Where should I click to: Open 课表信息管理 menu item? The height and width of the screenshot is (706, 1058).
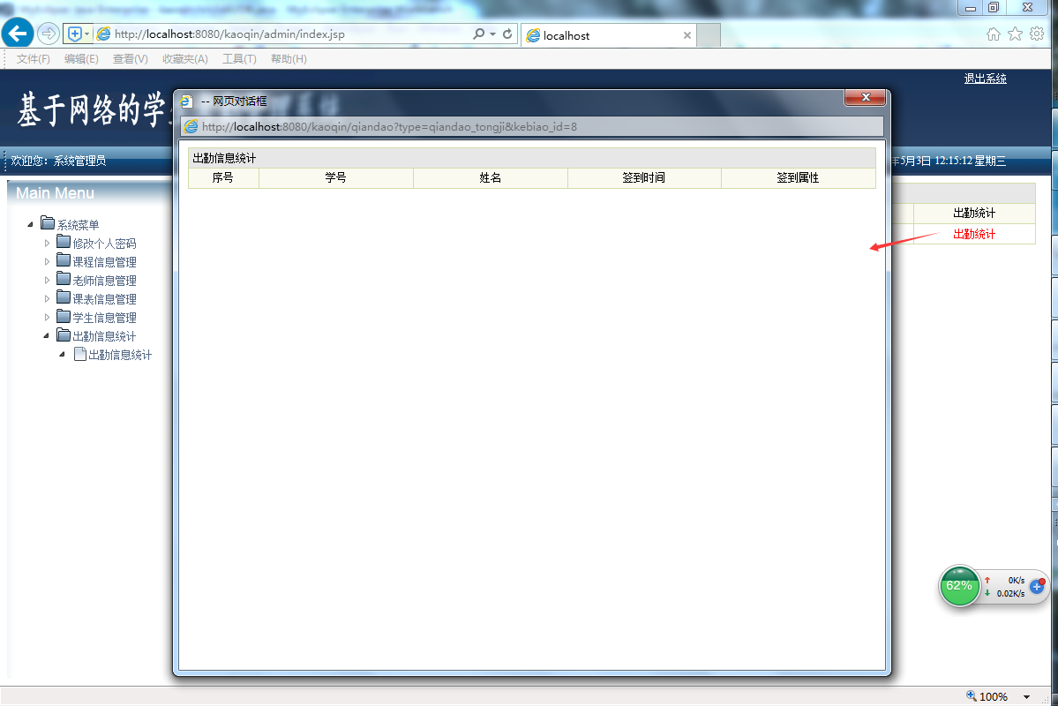(x=105, y=299)
